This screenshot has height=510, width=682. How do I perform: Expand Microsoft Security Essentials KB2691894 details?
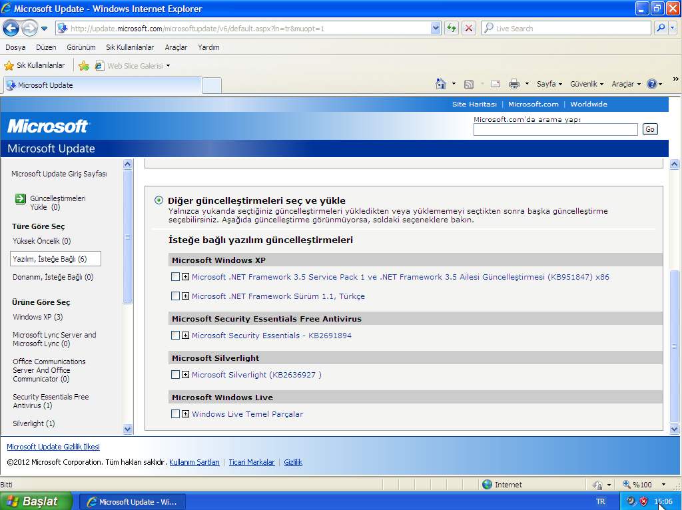point(185,335)
